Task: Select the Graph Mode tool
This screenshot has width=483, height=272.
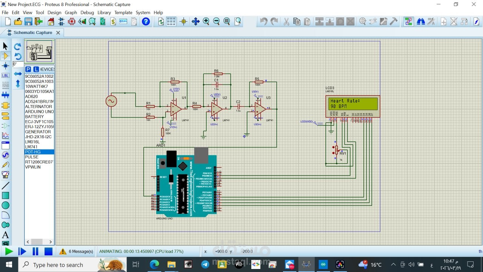Action: 5,135
